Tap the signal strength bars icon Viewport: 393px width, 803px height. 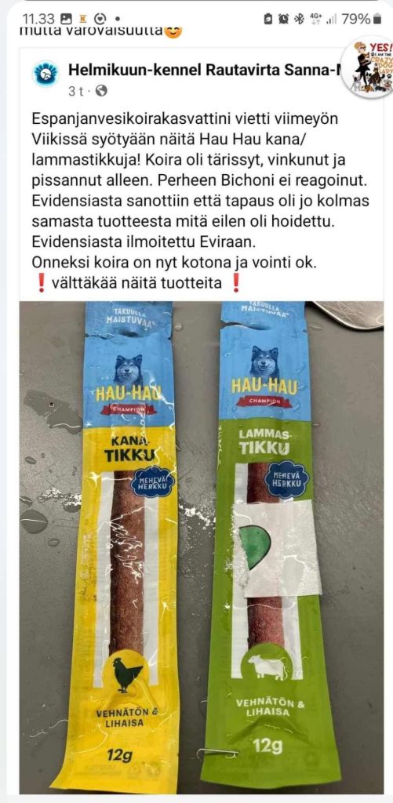click(332, 20)
